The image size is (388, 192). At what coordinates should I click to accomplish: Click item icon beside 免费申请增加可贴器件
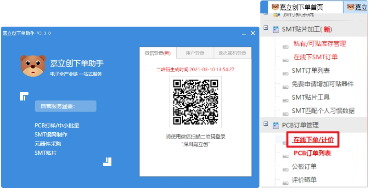click(x=286, y=87)
